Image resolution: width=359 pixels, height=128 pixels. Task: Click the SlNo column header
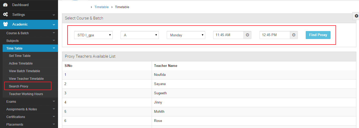click(69, 66)
